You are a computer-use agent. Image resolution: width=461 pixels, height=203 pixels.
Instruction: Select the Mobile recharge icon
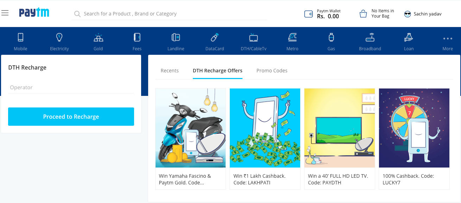coord(20,37)
